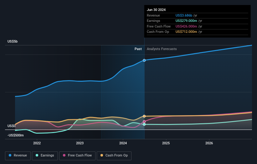Click the 2022 x-axis label
The image size is (257, 164).
(x=37, y=143)
